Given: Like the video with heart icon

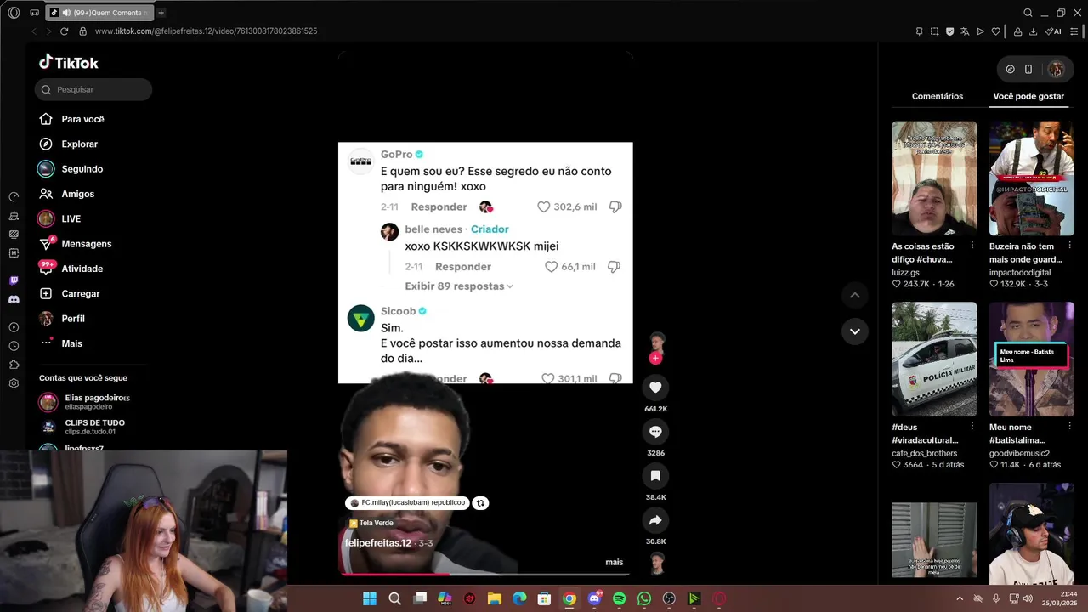Looking at the screenshot, I should tap(655, 388).
